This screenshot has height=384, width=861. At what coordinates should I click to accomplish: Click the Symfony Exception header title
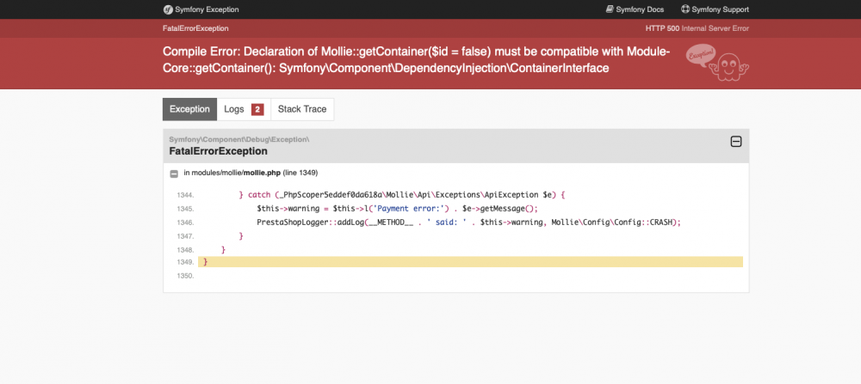pyautogui.click(x=207, y=9)
